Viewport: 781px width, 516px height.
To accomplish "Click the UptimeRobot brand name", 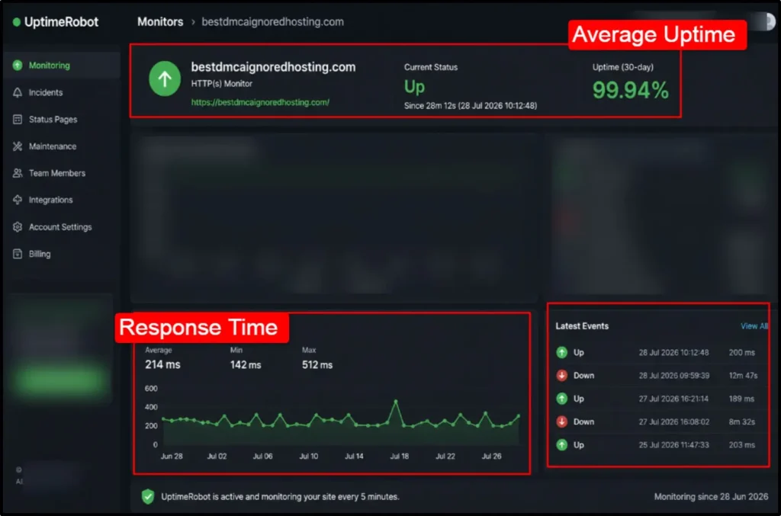I will coord(61,22).
